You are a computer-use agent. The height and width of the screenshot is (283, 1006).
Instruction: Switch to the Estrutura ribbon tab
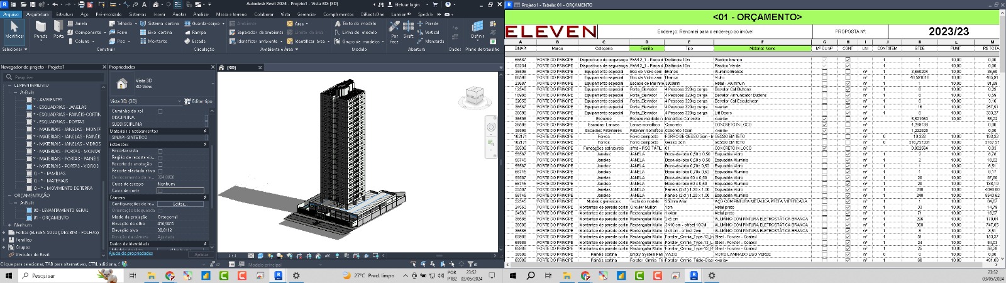coord(64,14)
